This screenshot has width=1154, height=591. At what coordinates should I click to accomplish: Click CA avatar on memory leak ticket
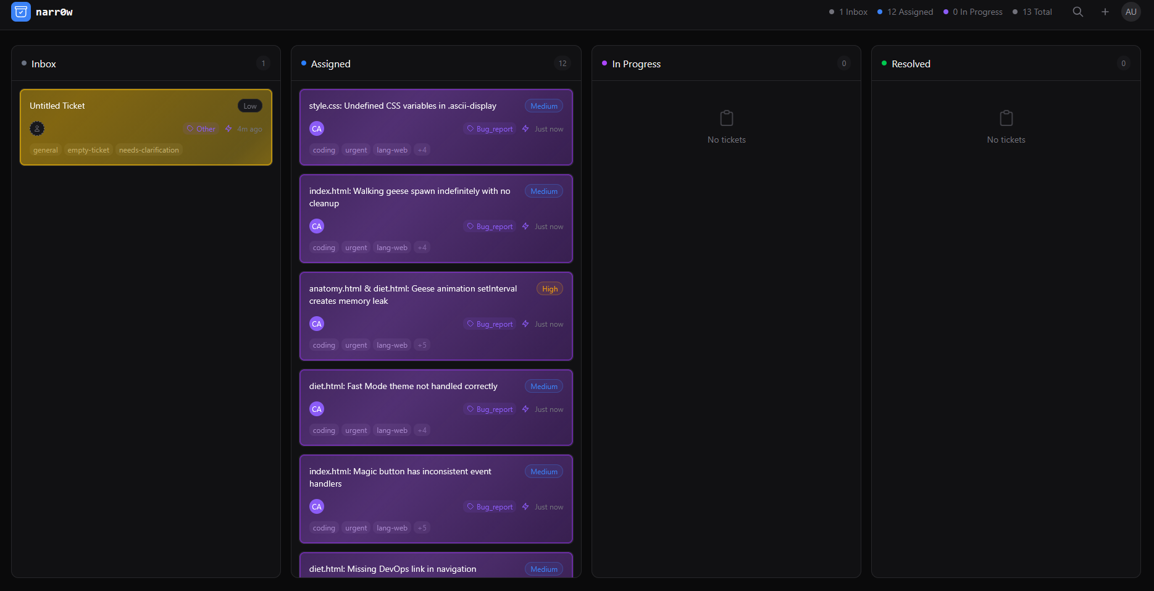click(x=317, y=324)
